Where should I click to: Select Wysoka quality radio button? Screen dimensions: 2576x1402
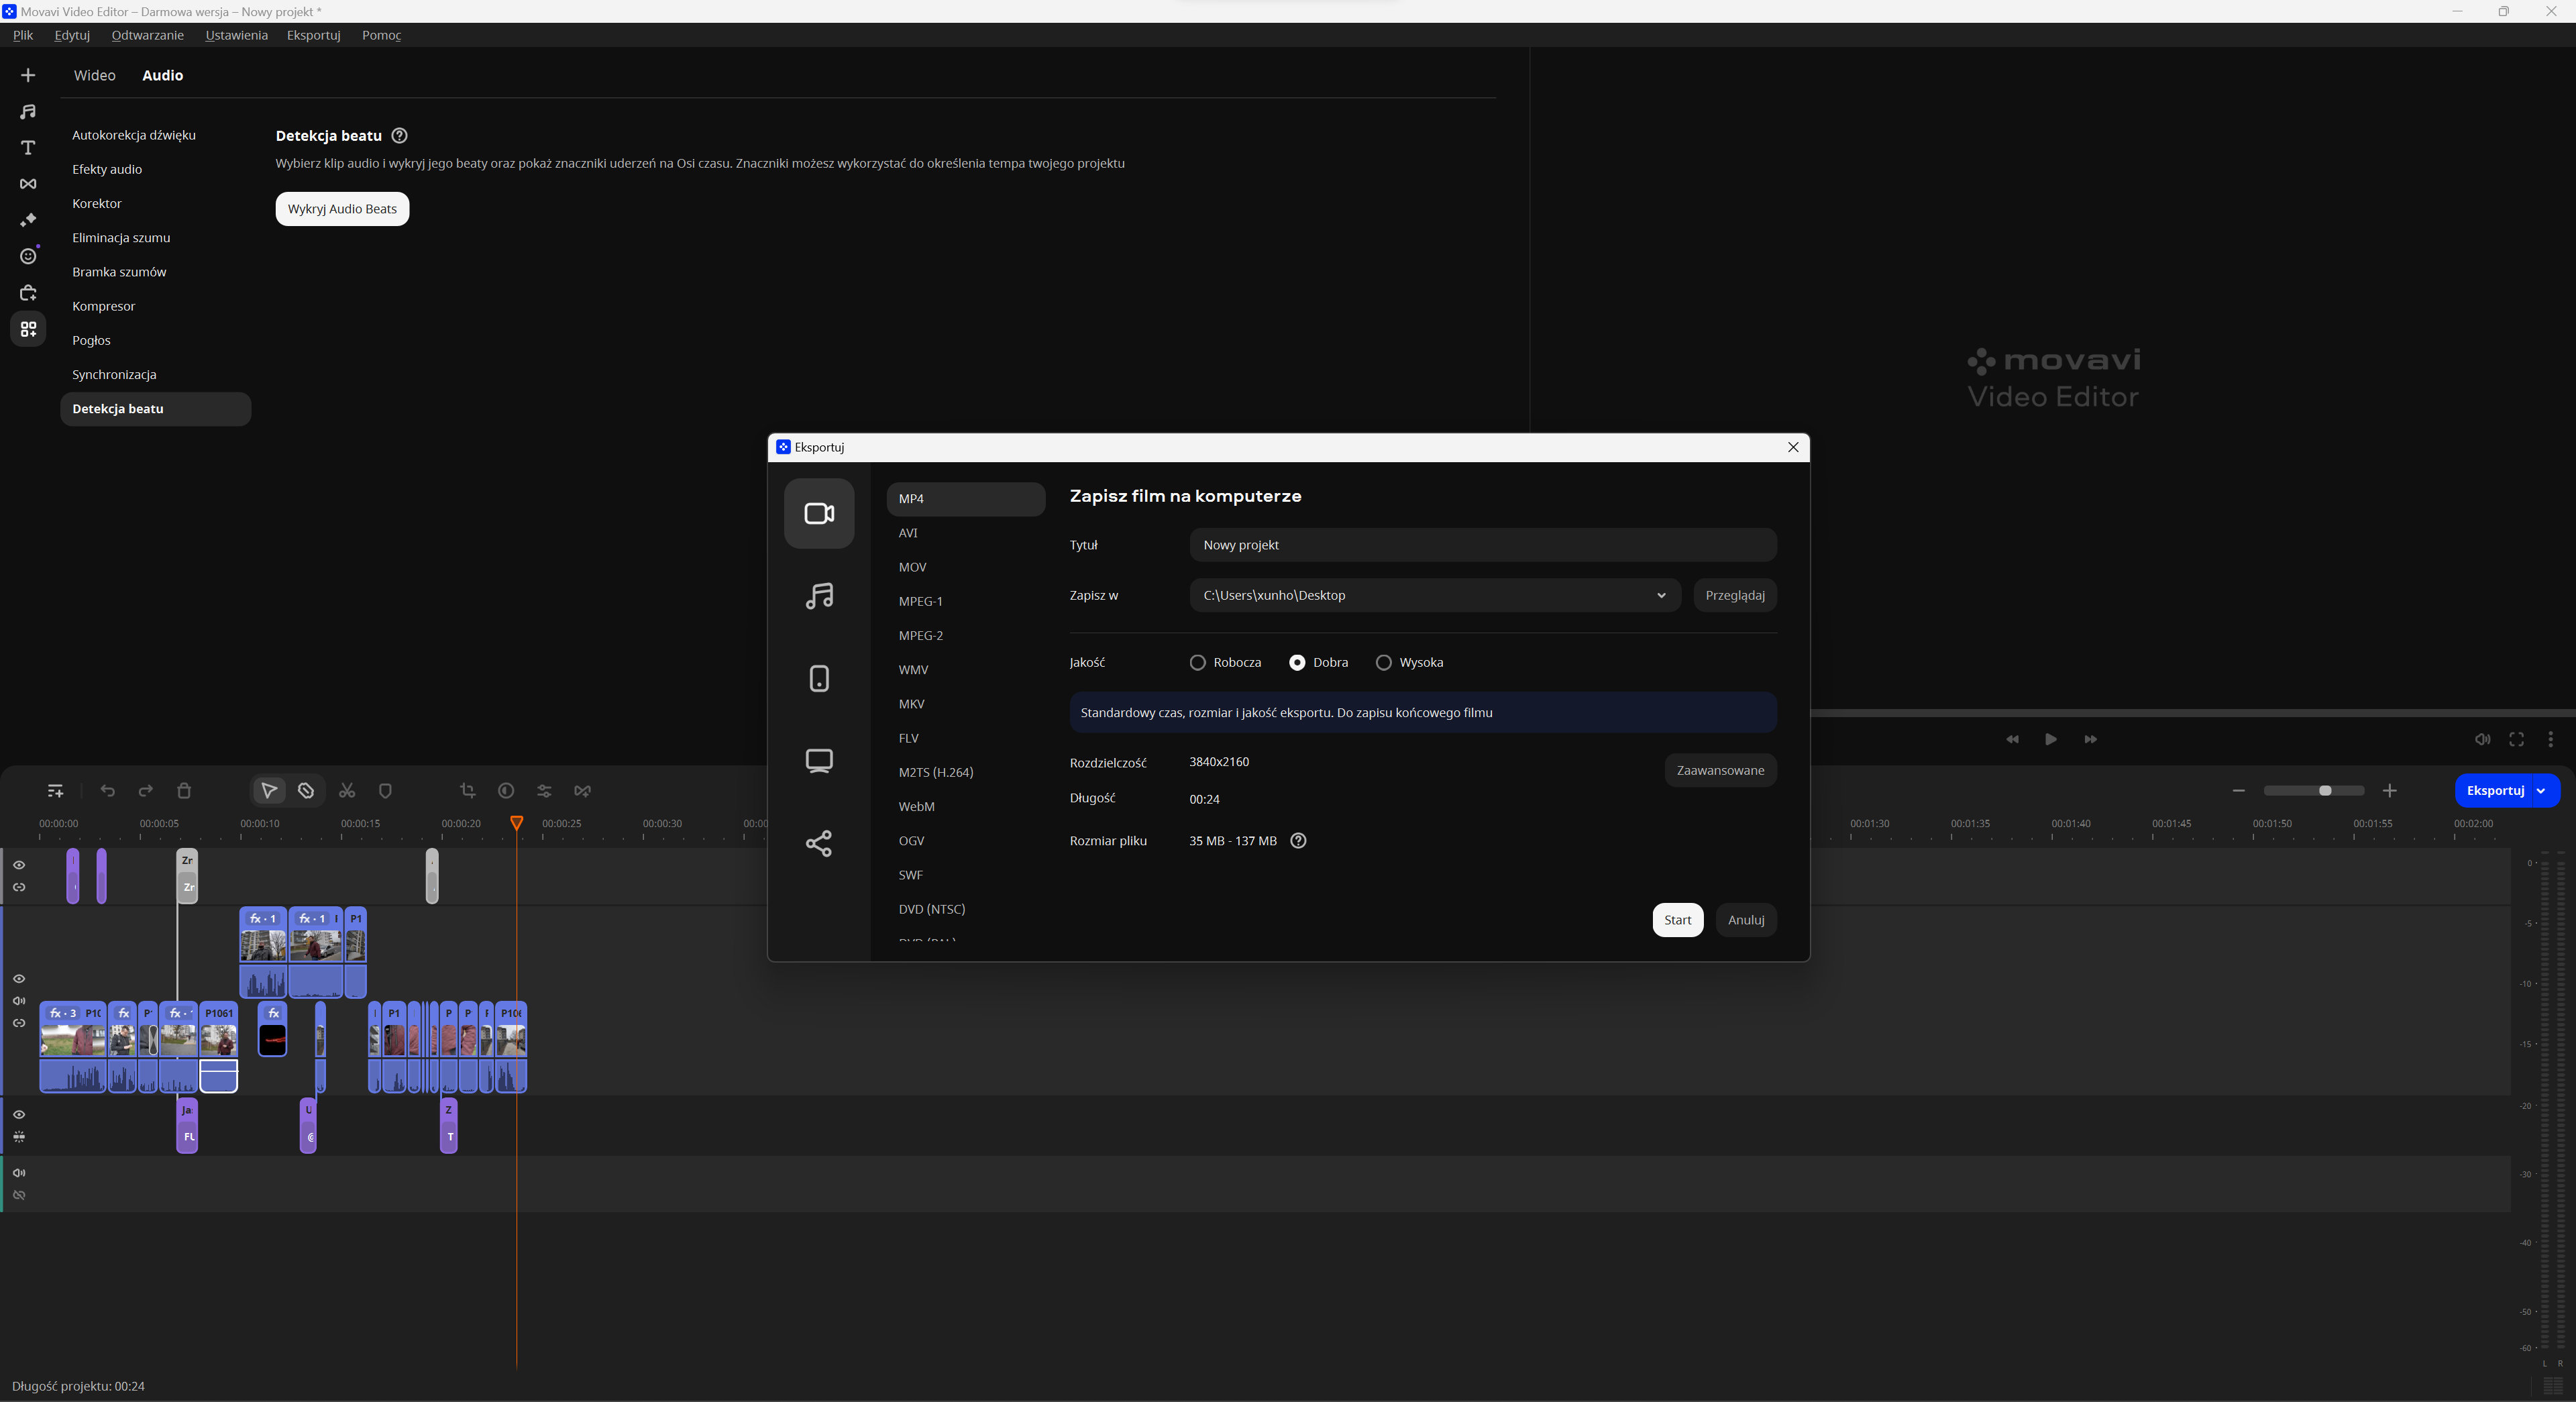(x=1383, y=663)
